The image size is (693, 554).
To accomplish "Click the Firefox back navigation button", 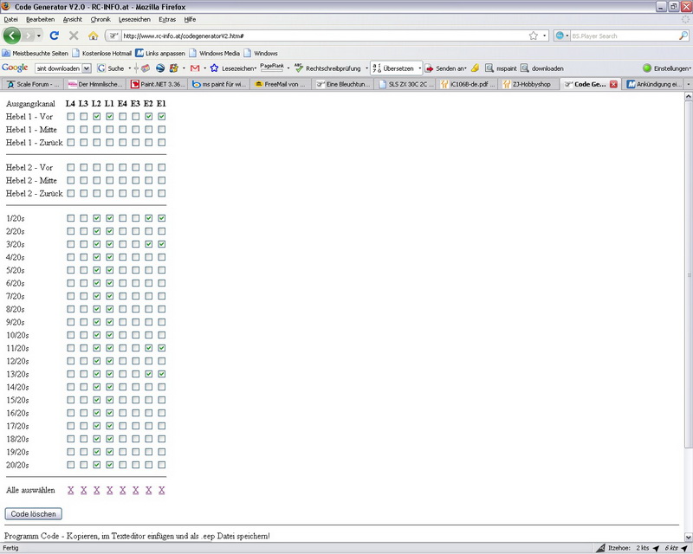I will 12,35.
